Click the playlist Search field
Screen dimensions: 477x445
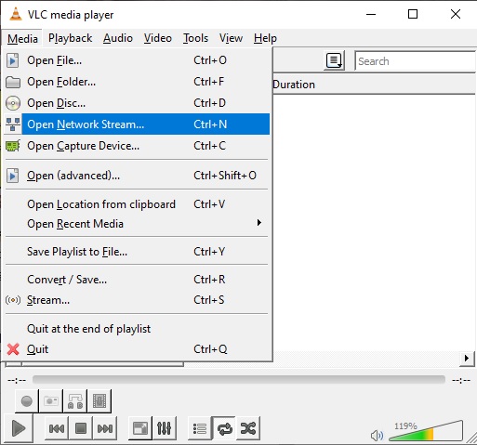coord(415,61)
